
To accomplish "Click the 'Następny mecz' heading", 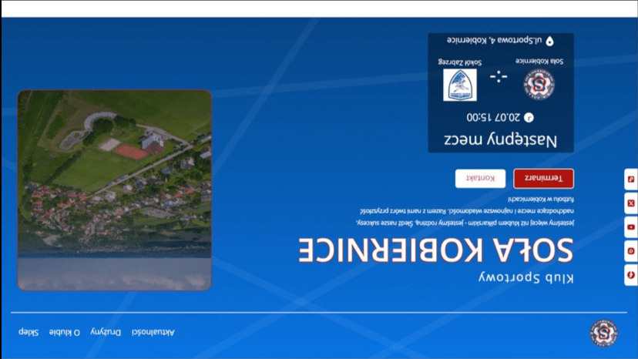I will [x=501, y=140].
